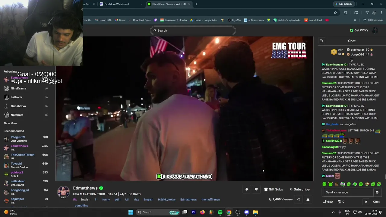Open OBS Studio from the taskbar
The height and width of the screenshot is (217, 386).
click(x=238, y=212)
